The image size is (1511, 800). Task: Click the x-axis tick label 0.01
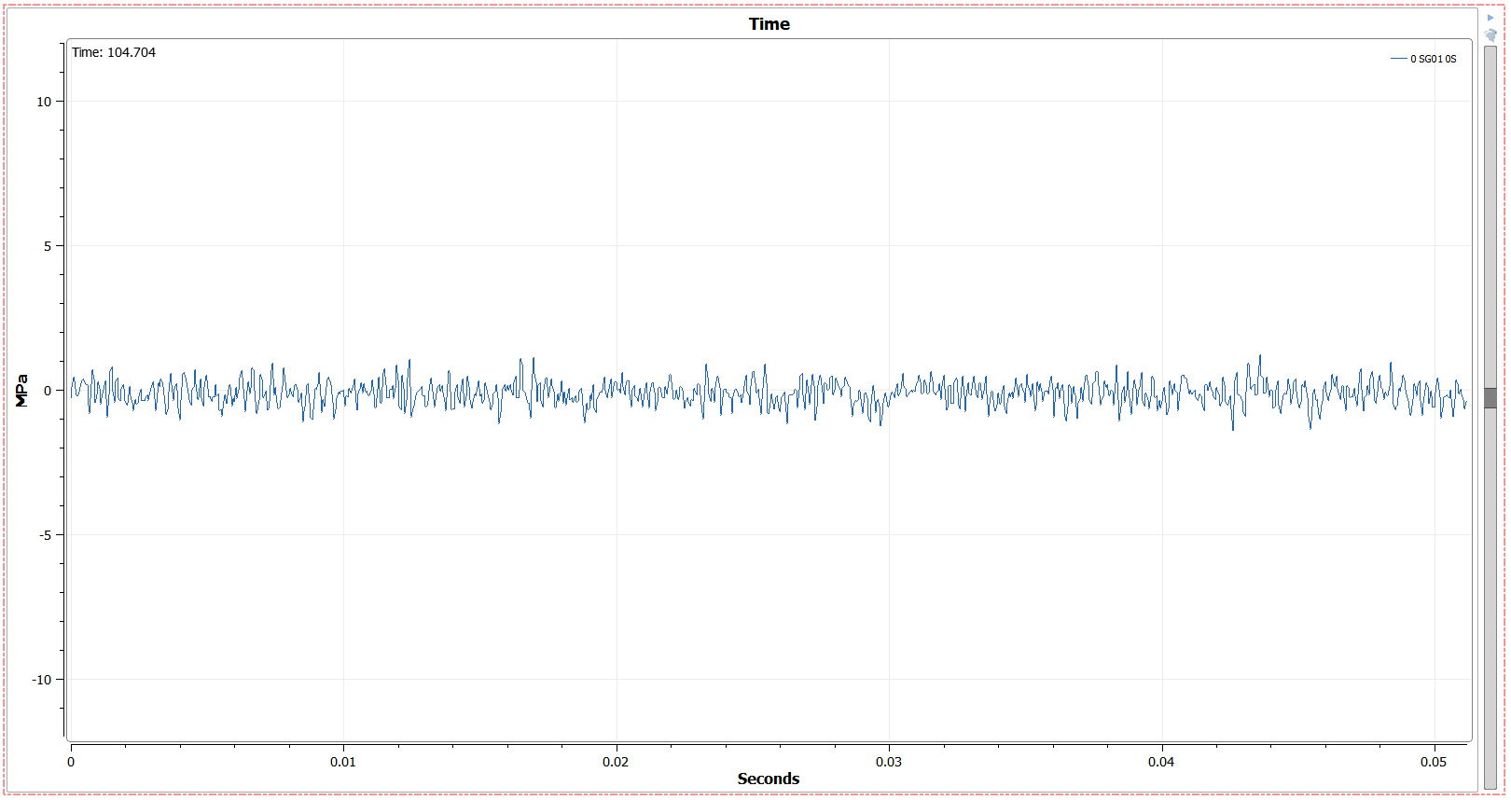(x=343, y=762)
